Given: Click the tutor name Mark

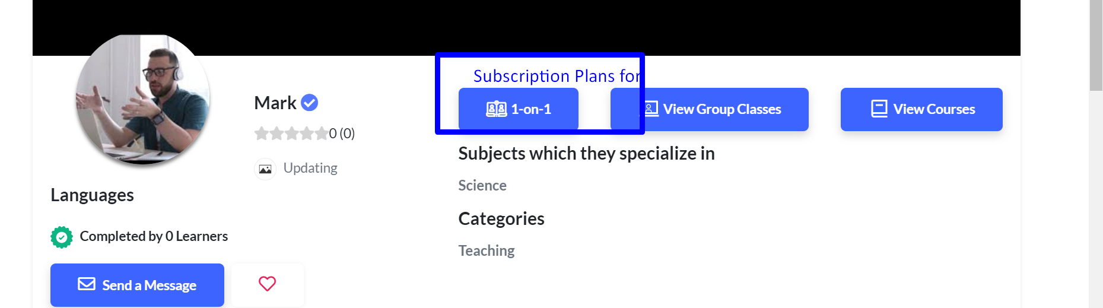Looking at the screenshot, I should coord(275,103).
